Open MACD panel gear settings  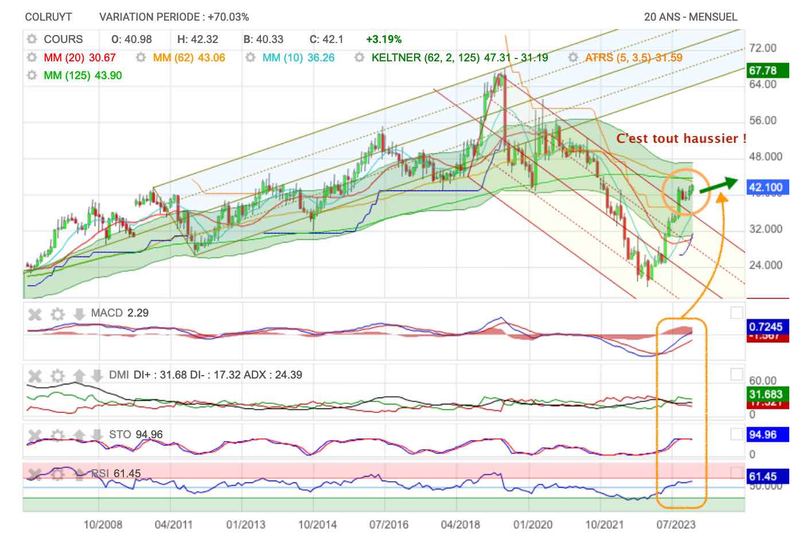pyautogui.click(x=57, y=314)
